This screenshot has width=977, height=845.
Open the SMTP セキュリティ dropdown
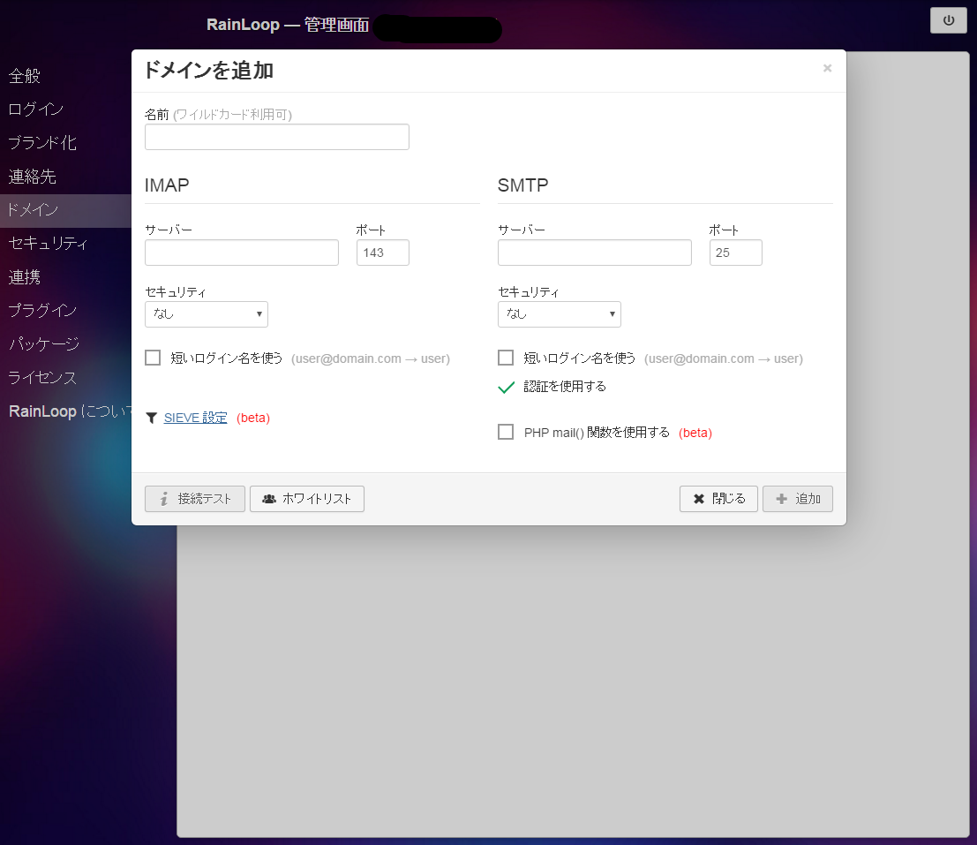pyautogui.click(x=559, y=313)
